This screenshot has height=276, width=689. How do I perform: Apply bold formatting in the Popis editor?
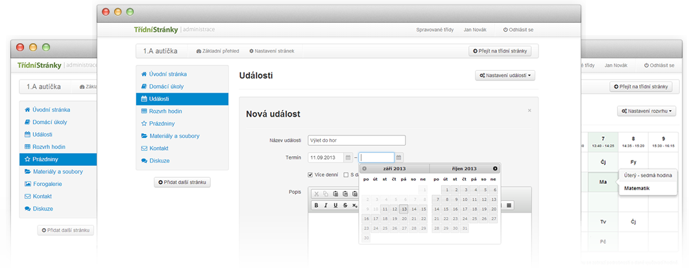pos(316,205)
